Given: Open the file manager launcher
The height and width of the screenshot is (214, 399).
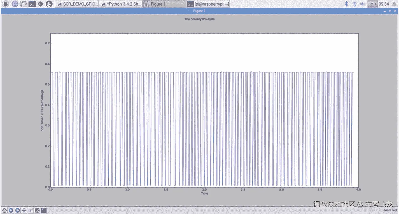Looking at the screenshot, I should 24,4.
